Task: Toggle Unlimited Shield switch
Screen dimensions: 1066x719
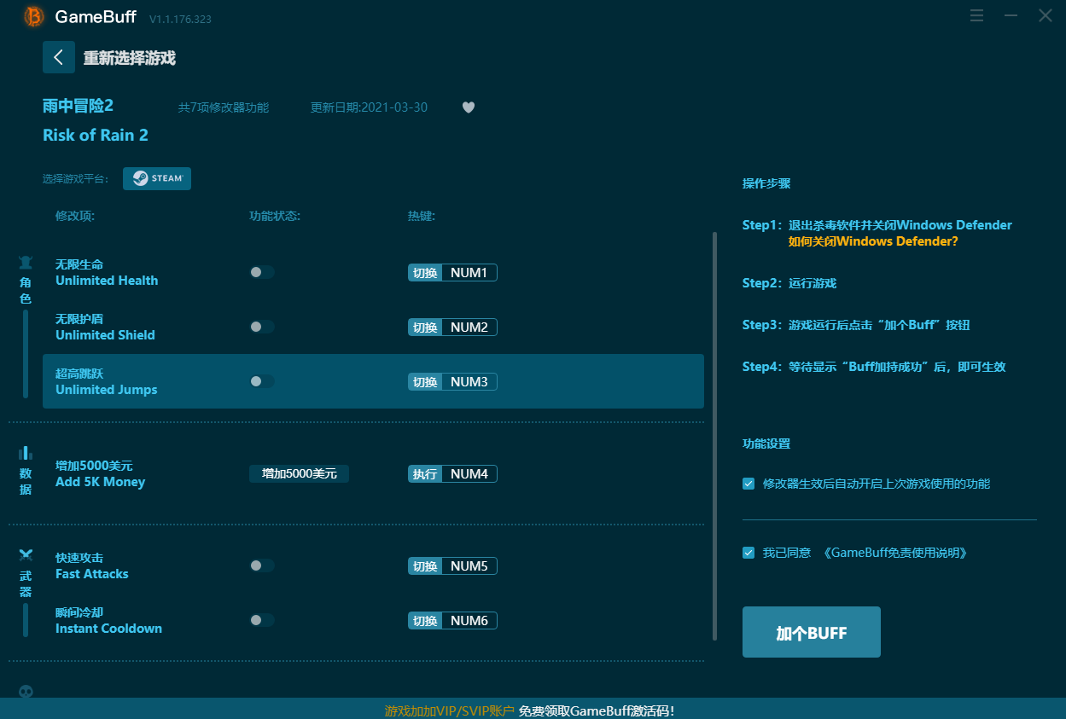Action: coord(262,327)
